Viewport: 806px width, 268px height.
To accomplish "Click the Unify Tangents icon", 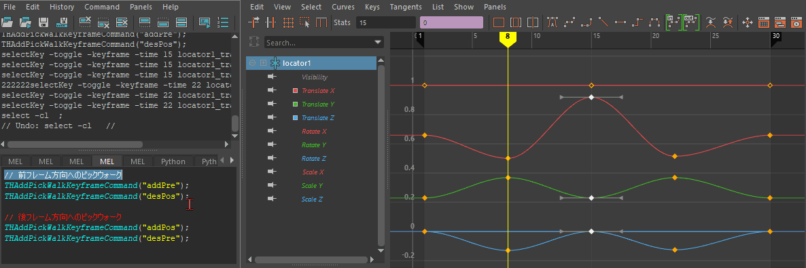I will coord(728,22).
